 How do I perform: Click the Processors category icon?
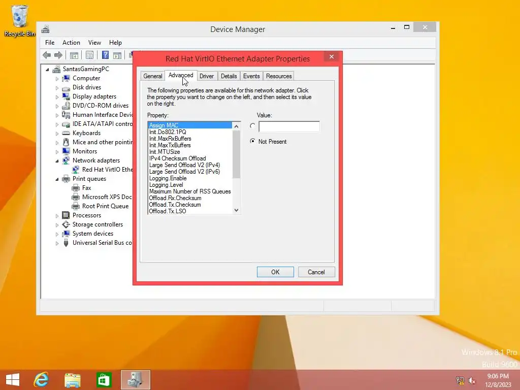pyautogui.click(x=66, y=215)
